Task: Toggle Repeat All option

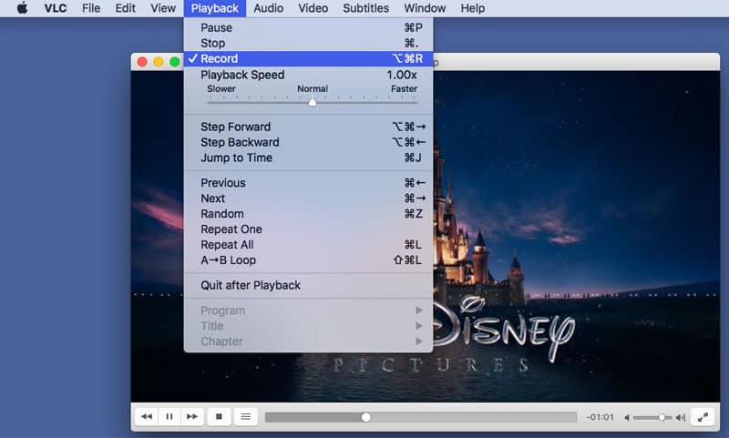Action: [308, 245]
